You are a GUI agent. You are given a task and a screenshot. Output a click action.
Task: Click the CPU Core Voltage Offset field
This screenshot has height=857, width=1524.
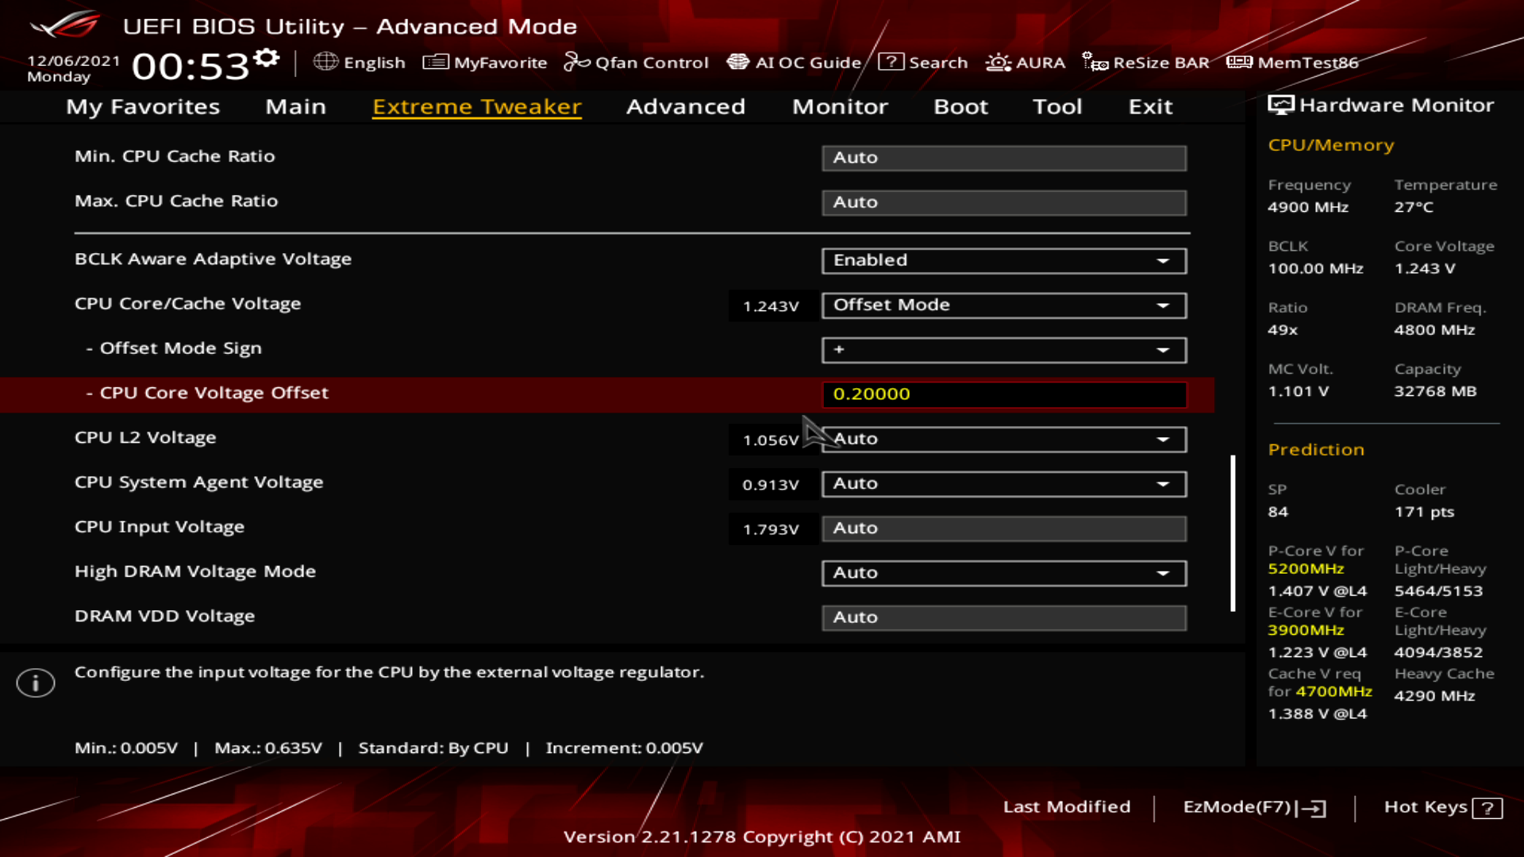(1003, 394)
